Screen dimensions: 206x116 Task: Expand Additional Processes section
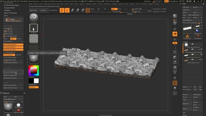click(13, 78)
